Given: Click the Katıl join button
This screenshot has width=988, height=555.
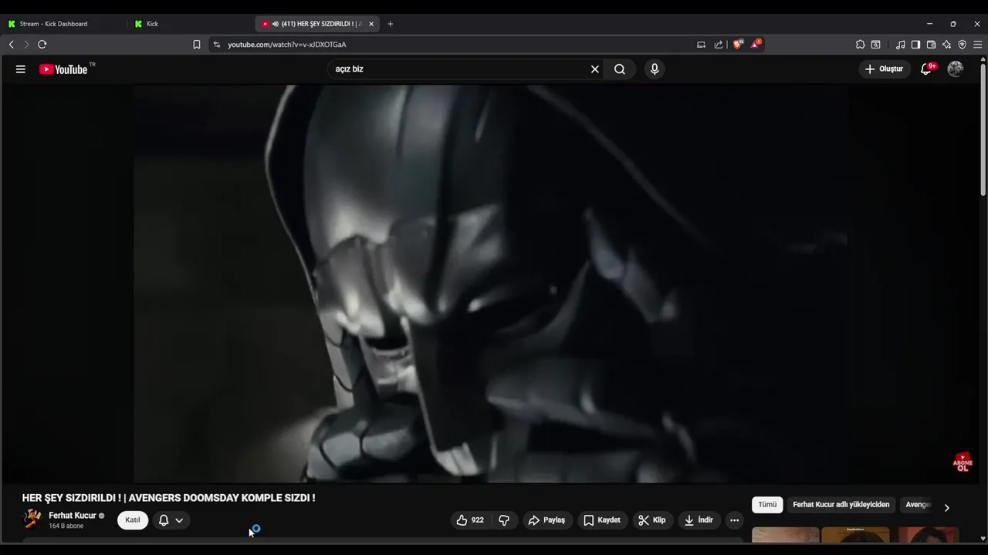Looking at the screenshot, I should point(133,520).
